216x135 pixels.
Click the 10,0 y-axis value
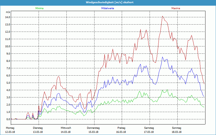tap(8, 46)
